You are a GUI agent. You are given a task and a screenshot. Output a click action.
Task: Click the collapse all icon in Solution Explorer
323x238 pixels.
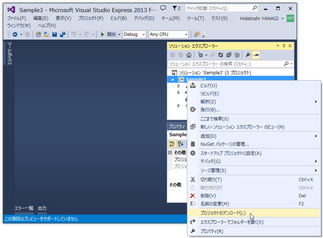coord(229,55)
